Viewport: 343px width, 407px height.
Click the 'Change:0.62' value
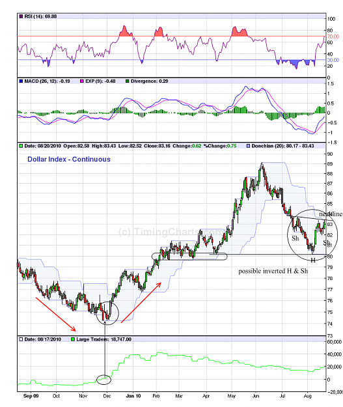click(187, 146)
